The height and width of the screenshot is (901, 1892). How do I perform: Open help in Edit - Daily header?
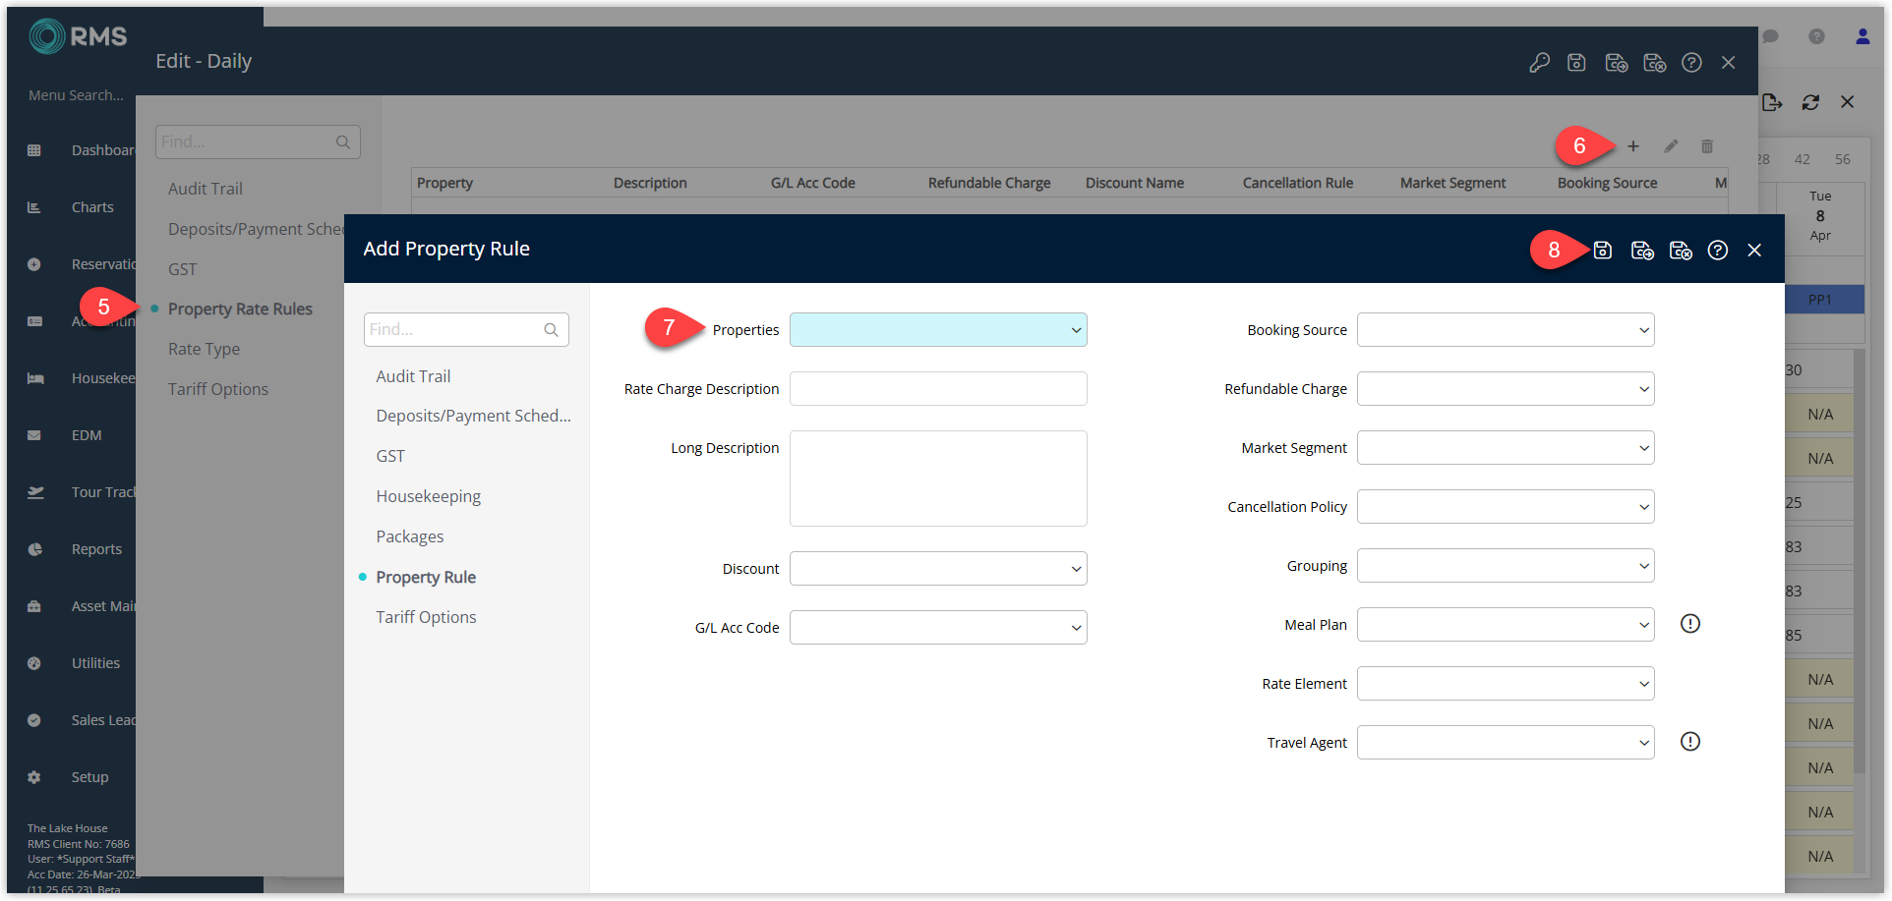(x=1691, y=63)
